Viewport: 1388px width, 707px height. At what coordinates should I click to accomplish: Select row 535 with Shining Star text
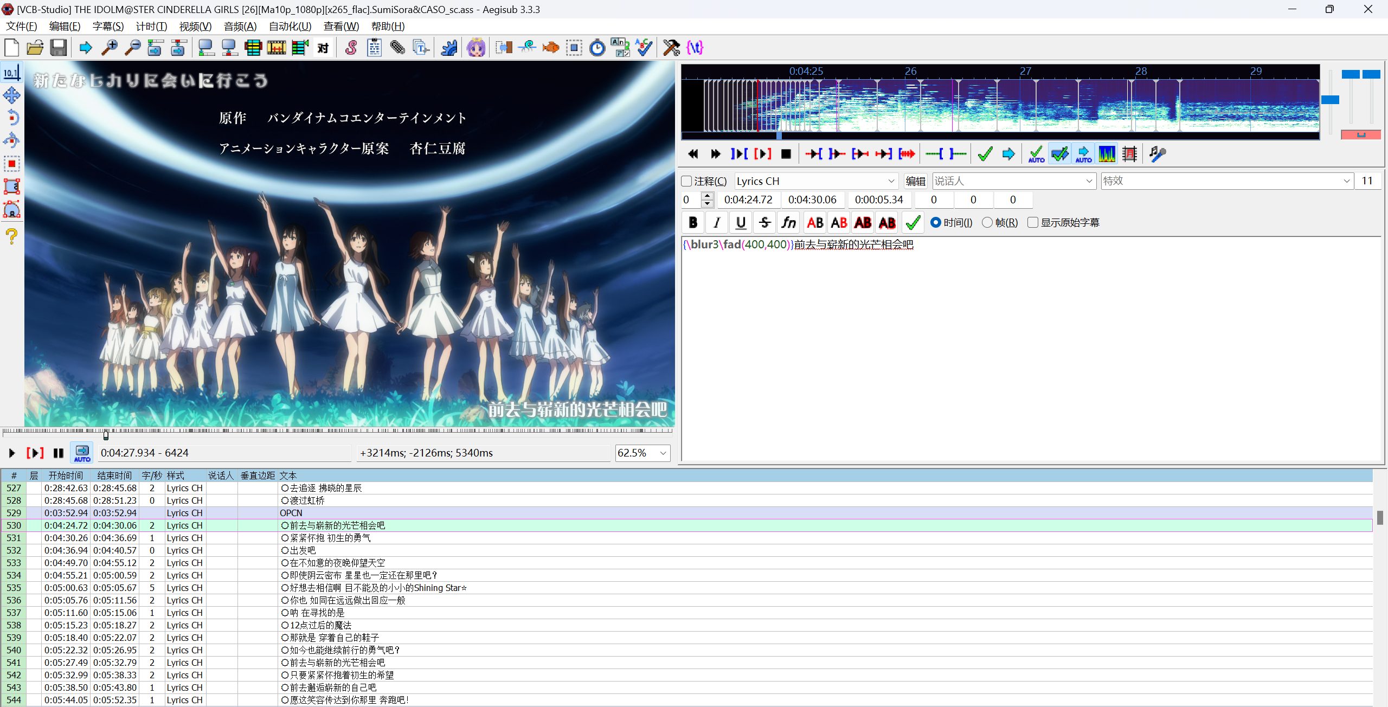pyautogui.click(x=686, y=588)
